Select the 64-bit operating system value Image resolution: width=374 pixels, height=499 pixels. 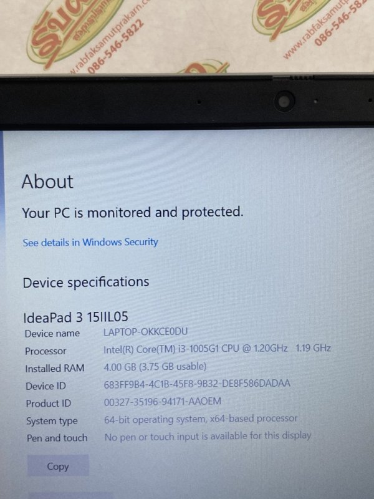(201, 419)
